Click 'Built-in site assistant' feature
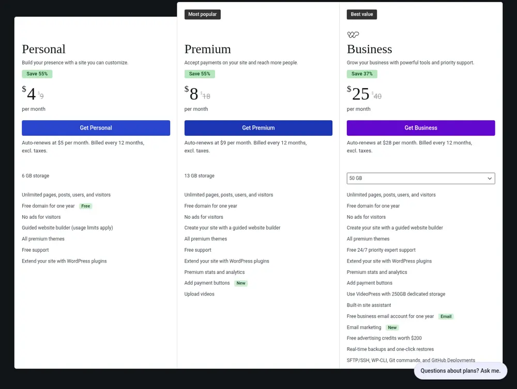517x389 pixels. click(x=369, y=305)
